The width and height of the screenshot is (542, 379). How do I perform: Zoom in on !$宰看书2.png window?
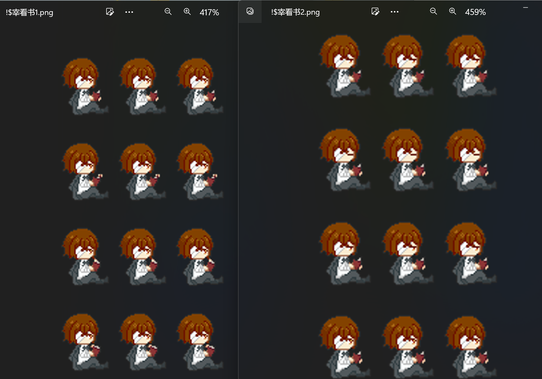[453, 11]
